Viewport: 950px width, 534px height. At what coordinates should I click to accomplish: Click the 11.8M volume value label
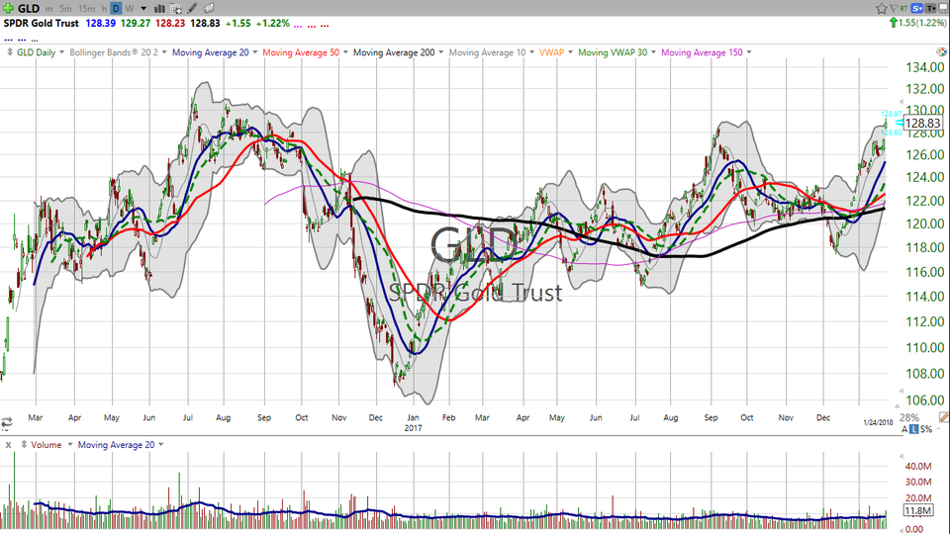tap(918, 511)
